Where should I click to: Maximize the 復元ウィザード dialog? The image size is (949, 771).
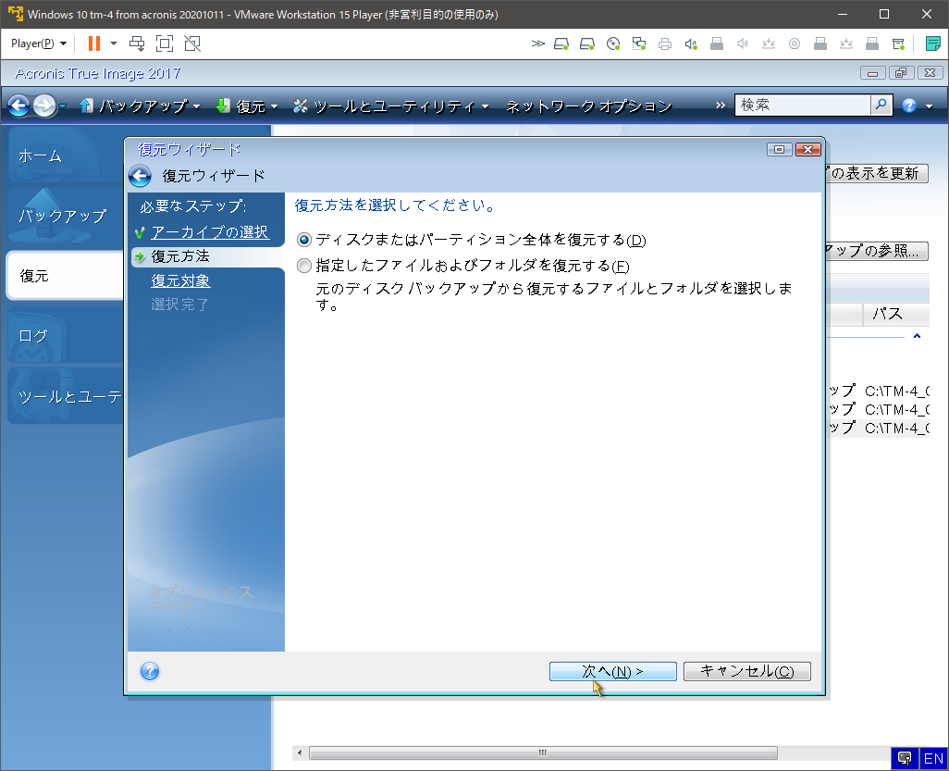779,150
